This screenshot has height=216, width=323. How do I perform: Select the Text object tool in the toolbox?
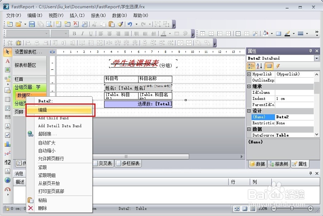7,61
